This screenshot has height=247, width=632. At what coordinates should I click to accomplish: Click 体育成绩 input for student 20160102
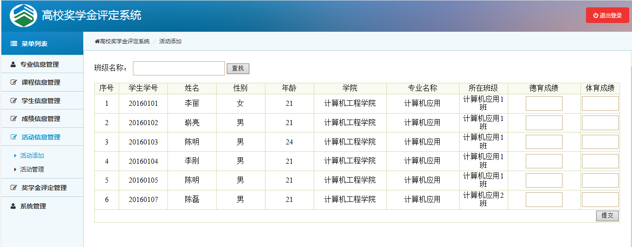click(600, 123)
